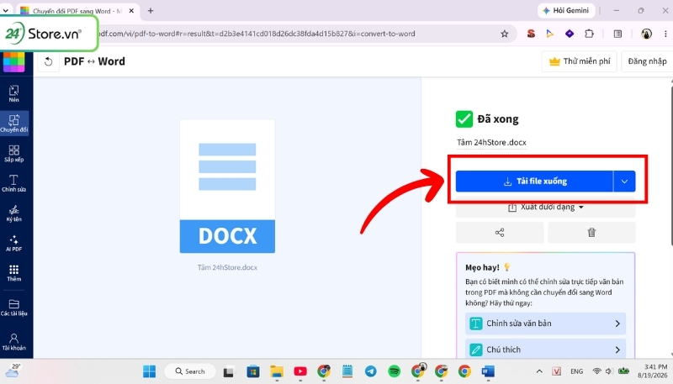The height and width of the screenshot is (384, 673).
Task: Open the volume speaker tray icon
Action: click(608, 371)
